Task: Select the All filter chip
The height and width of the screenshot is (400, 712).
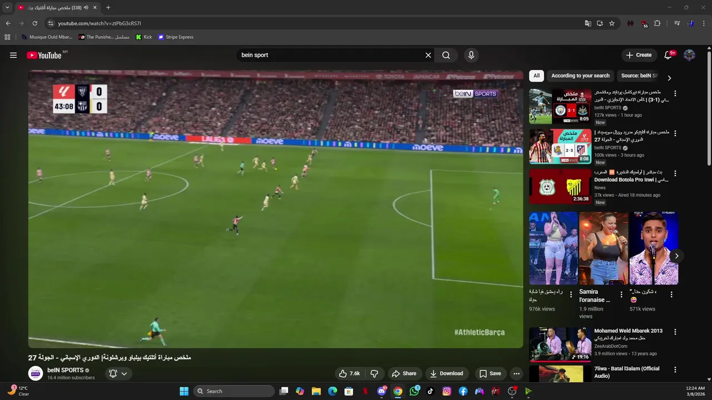Action: click(536, 76)
